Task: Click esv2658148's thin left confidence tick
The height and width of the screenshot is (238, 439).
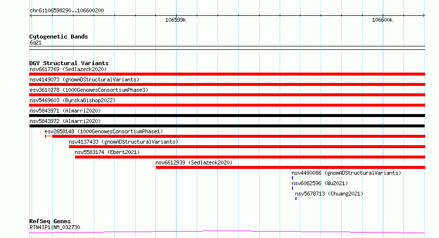Action: pyautogui.click(x=45, y=136)
